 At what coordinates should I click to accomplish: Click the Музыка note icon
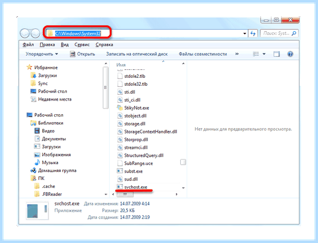(37, 163)
